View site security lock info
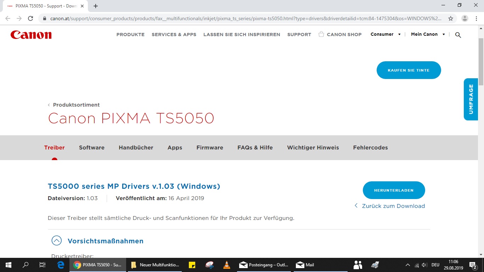The image size is (484, 272). tap(44, 18)
